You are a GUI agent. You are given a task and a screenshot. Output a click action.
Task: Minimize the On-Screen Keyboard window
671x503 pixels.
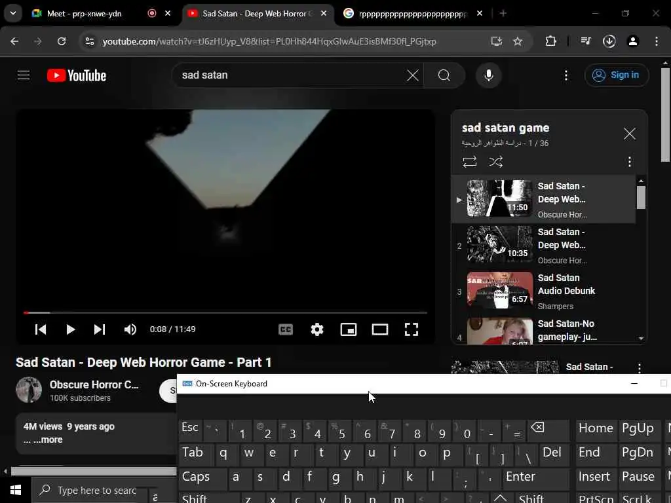tap(634, 384)
